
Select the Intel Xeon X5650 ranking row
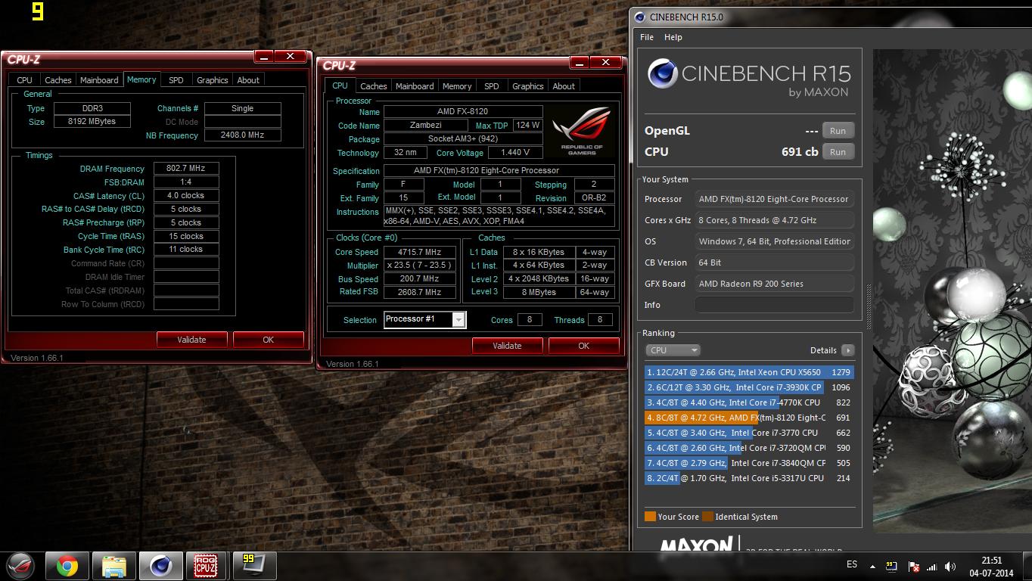coord(749,372)
